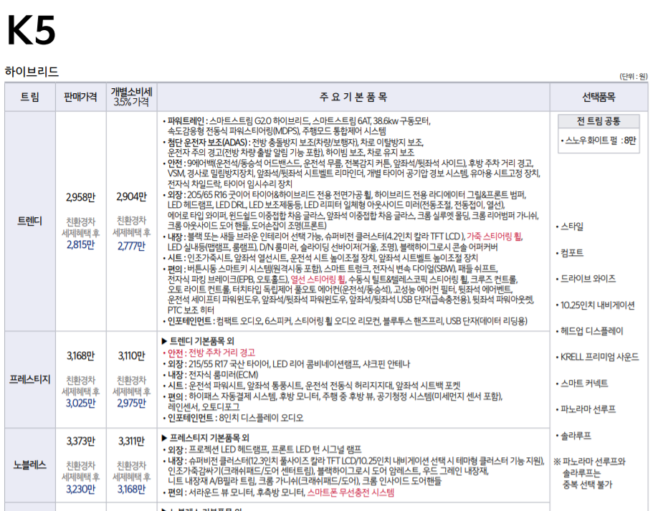Click the 전 트림 공통 box header
Screen dimensions: 653x511
(599, 121)
